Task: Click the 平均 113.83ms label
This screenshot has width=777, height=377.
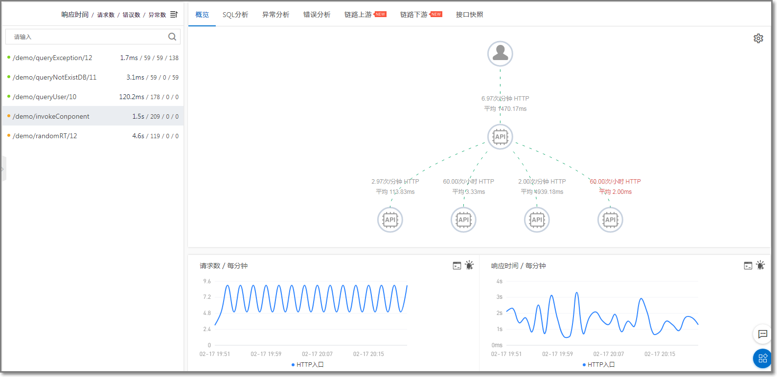Action: (395, 191)
